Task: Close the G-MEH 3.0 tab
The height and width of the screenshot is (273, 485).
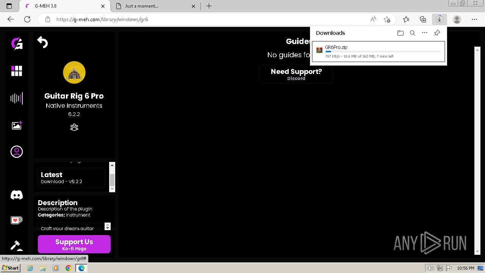Action: [x=103, y=6]
